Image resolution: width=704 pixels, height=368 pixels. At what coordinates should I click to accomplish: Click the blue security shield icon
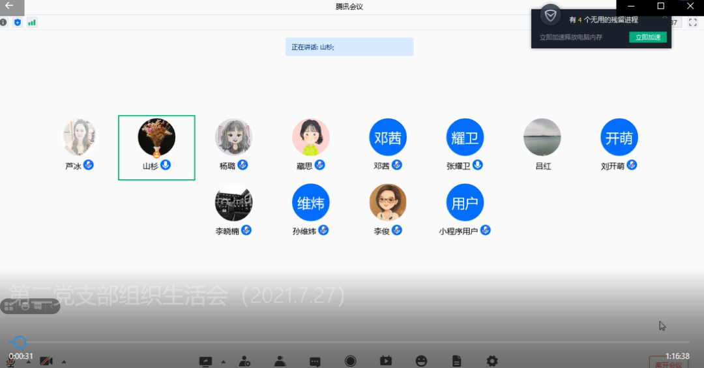(18, 22)
